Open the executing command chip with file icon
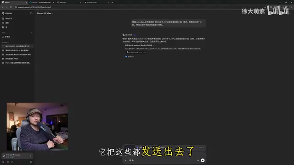 136,52
